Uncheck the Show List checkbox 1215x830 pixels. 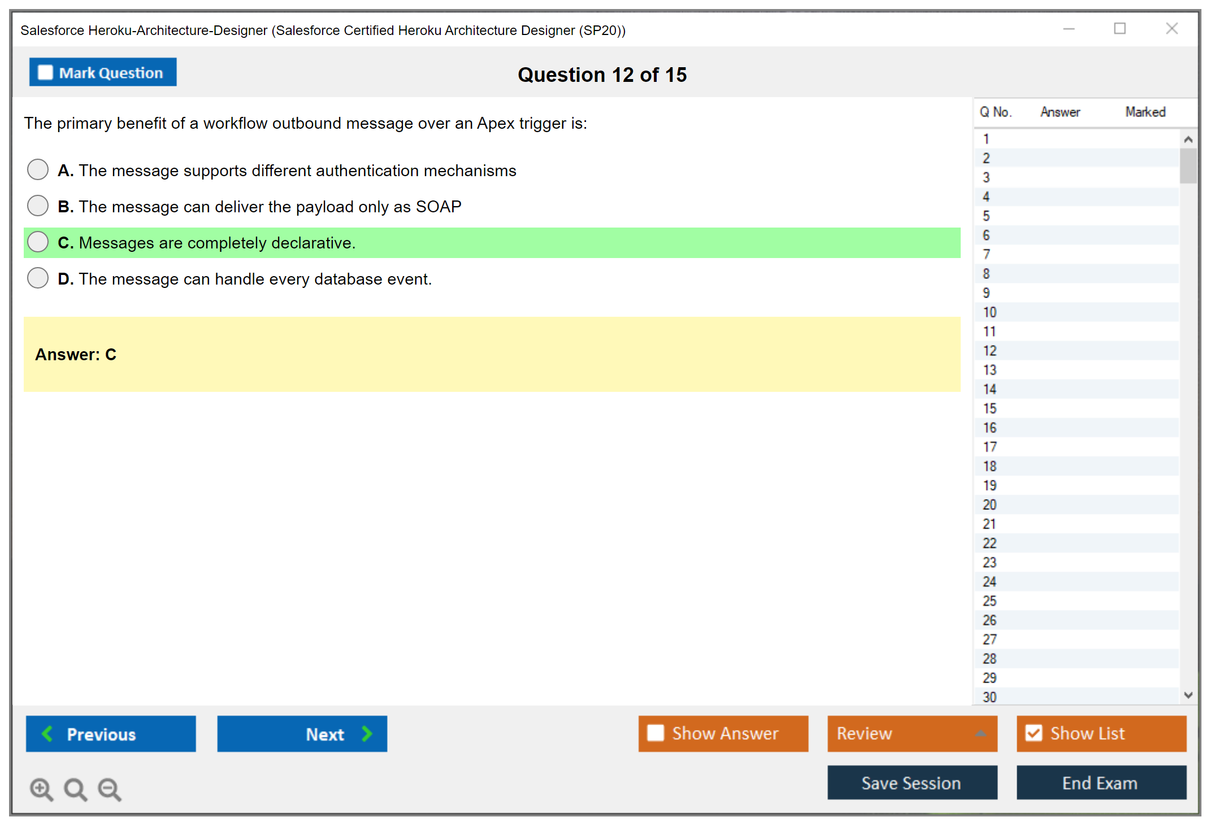coord(1034,733)
